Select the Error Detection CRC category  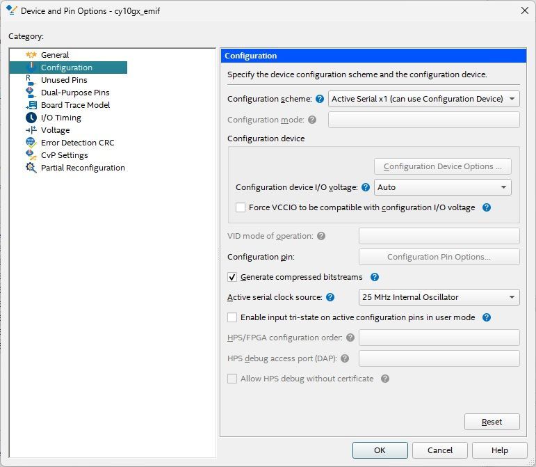78,143
